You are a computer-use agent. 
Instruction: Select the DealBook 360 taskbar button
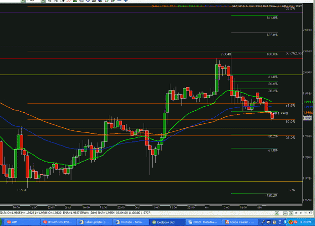pyautogui.click(x=167, y=222)
